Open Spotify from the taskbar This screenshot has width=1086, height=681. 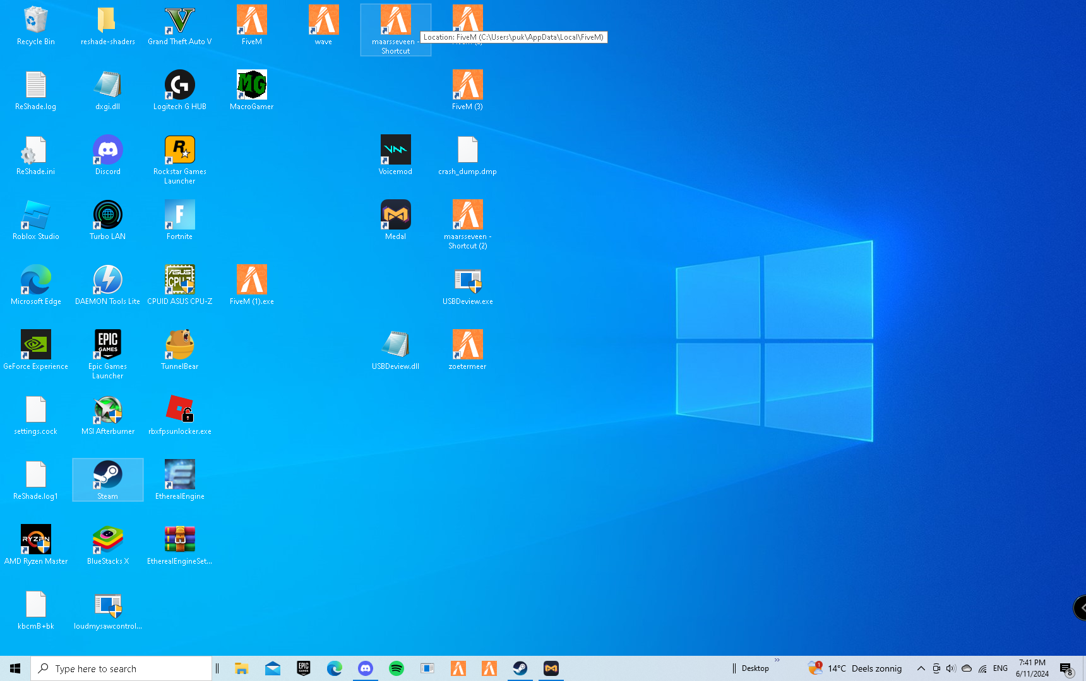point(397,668)
